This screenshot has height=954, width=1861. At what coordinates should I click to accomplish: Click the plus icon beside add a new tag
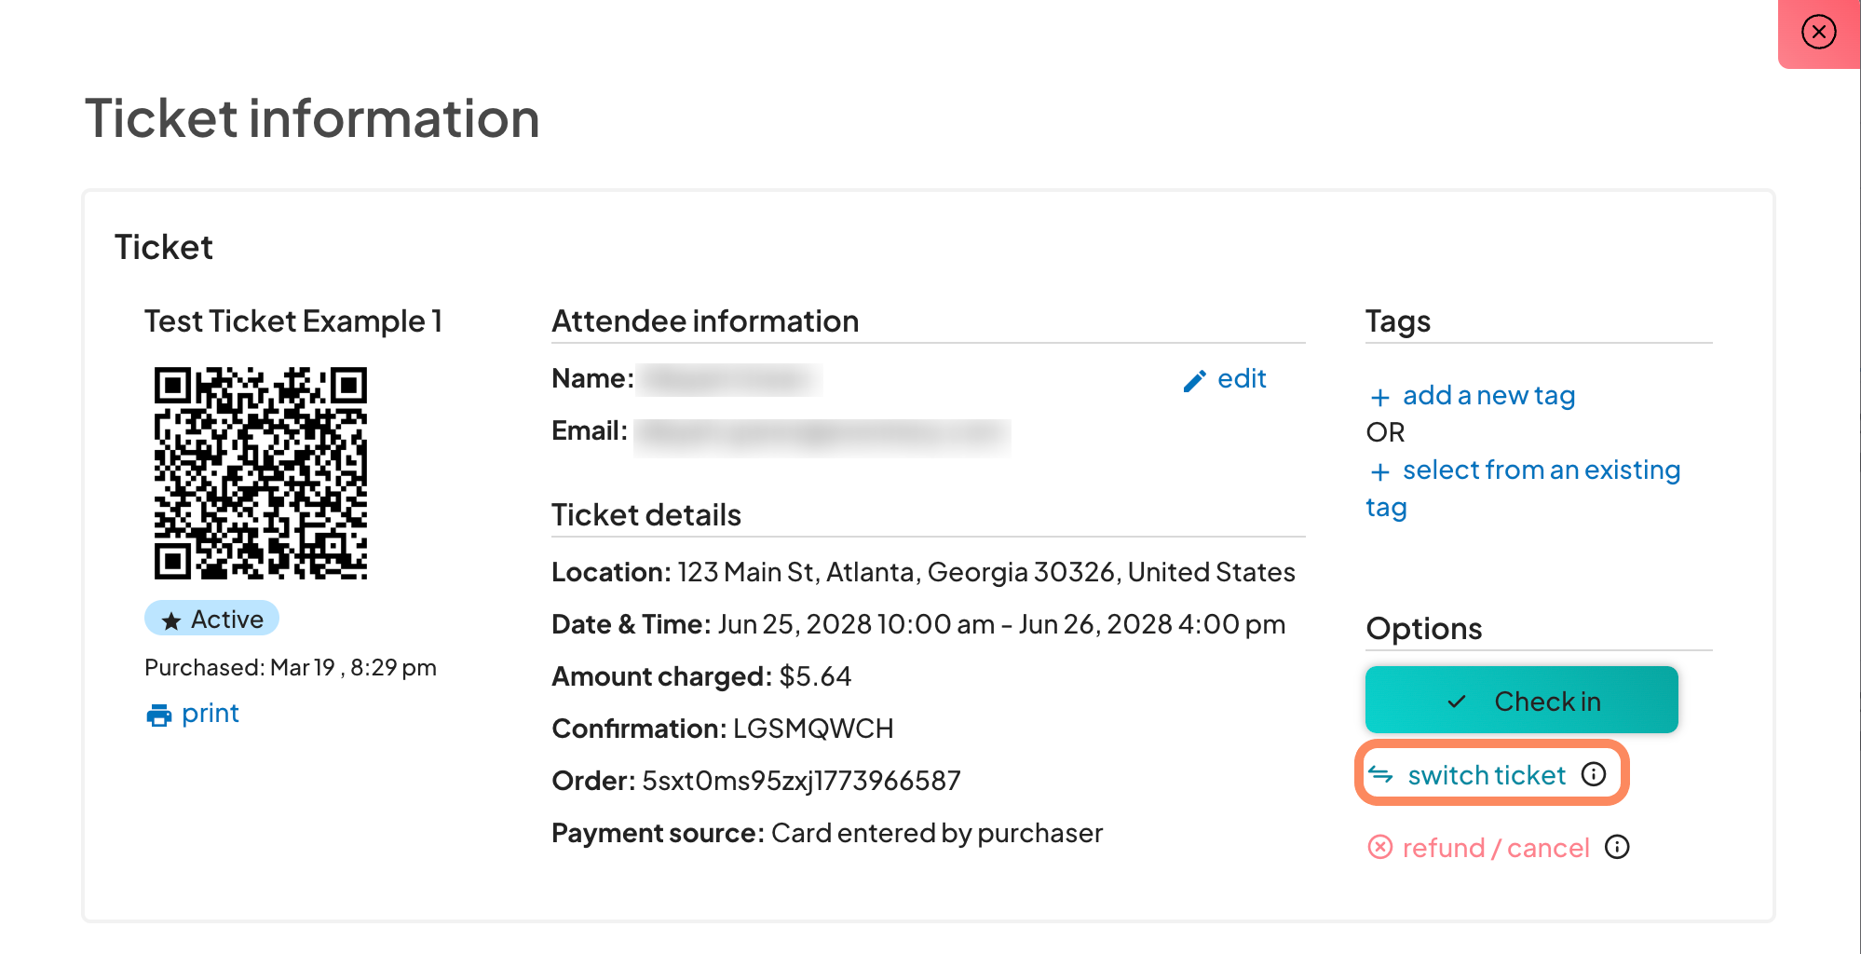coord(1380,398)
